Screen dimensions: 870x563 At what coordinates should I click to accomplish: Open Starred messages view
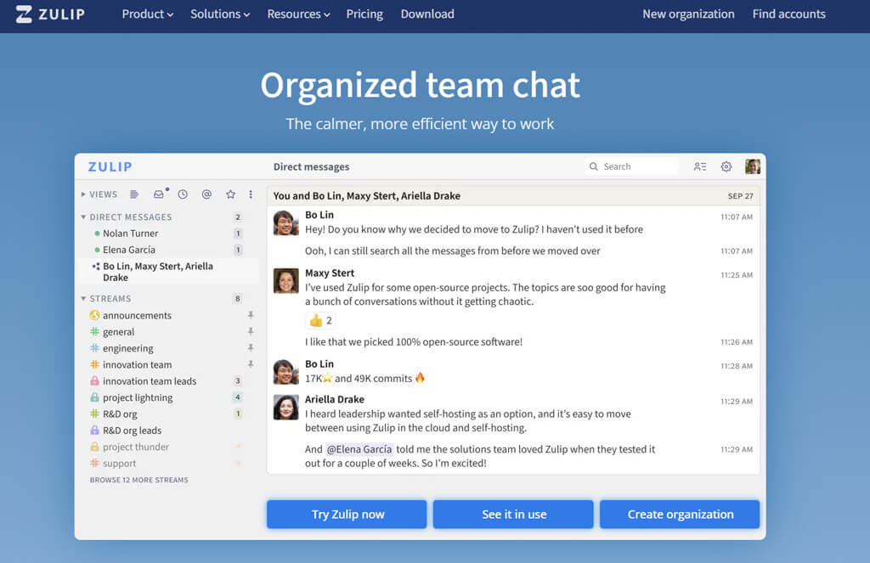click(230, 194)
